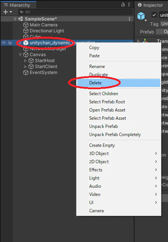Toggle the eye visibility icon for unitychan
Viewport: 168px width, 242px height.
[x=4, y=43]
